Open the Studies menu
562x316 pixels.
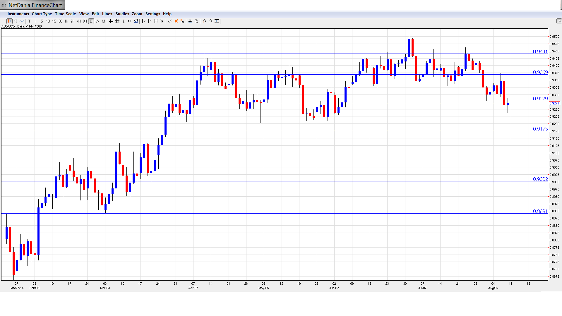click(122, 14)
